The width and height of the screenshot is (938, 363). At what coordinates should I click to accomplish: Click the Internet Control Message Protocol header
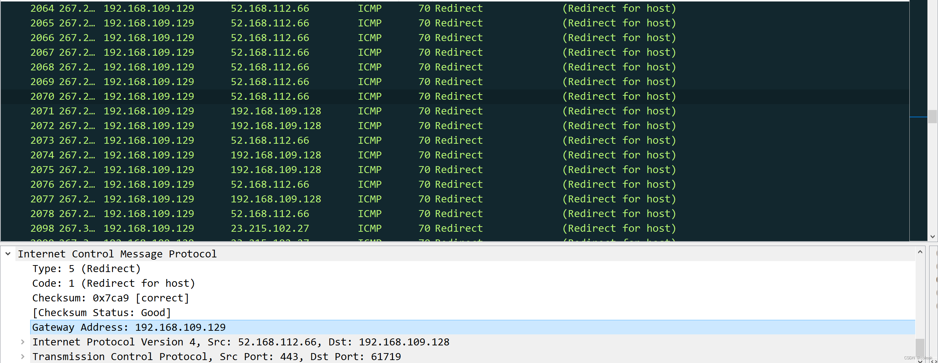(x=118, y=254)
